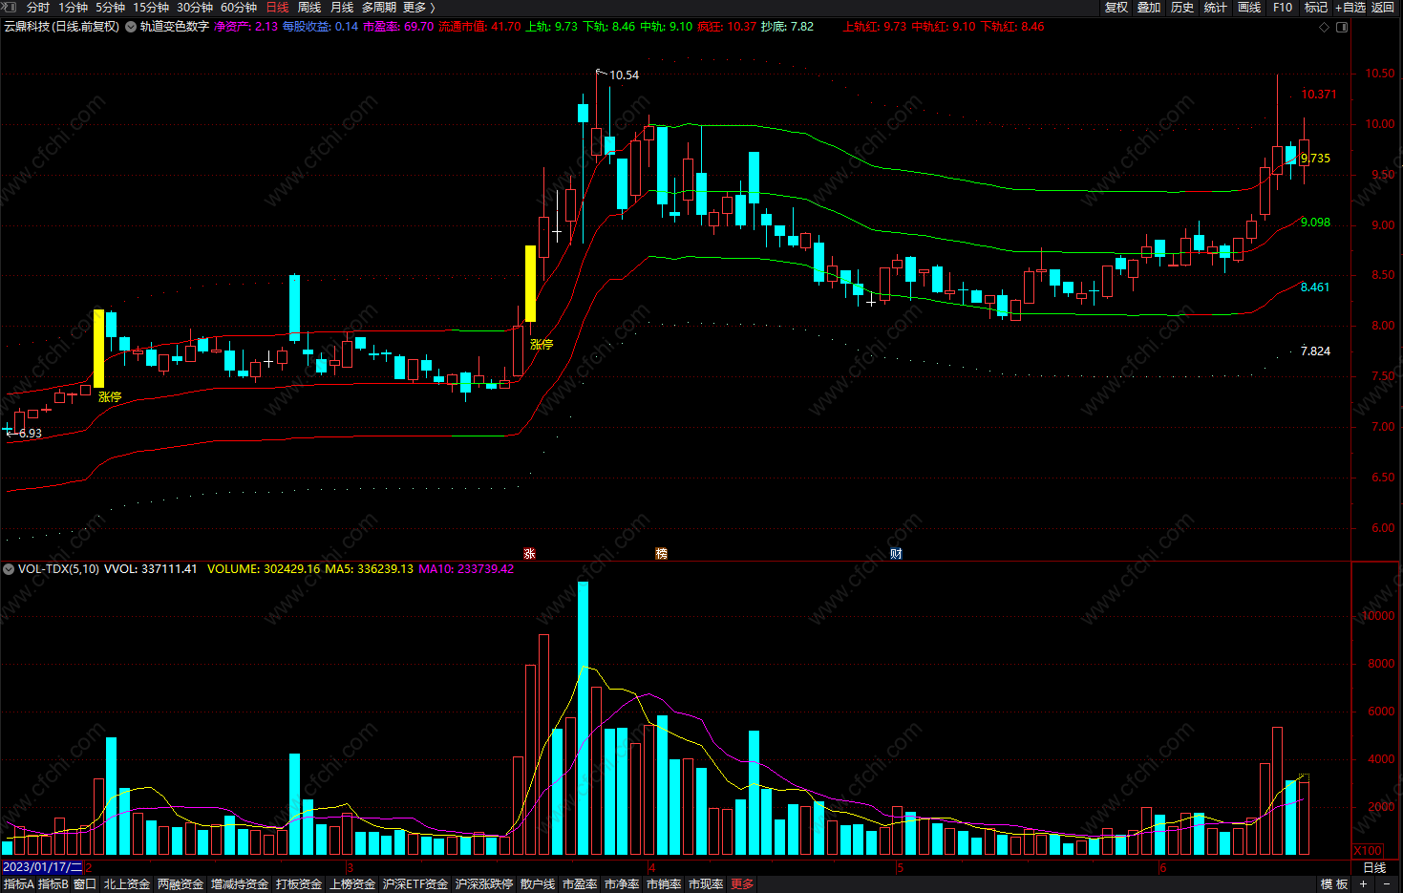Click the diamond icon above price axis
This screenshot has width=1403, height=893.
click(1324, 27)
